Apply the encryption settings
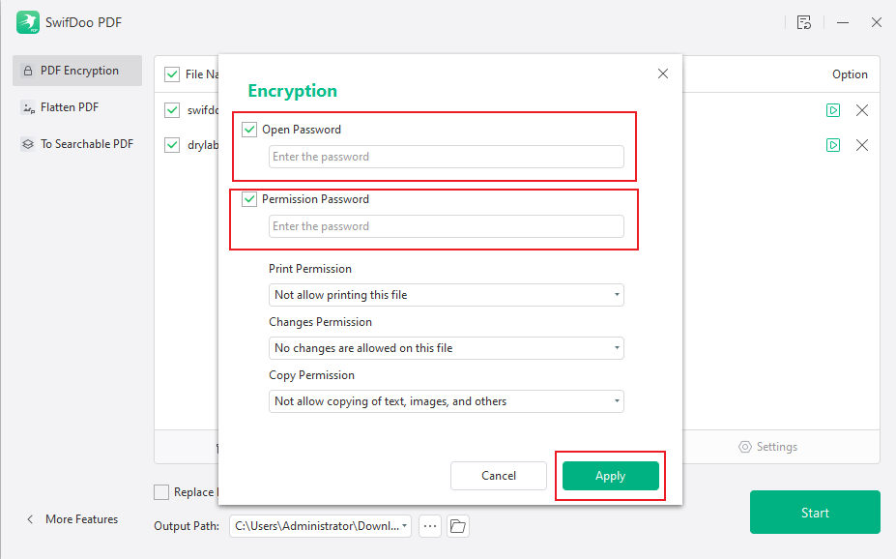Screen dimensions: 896x559 pos(610,476)
